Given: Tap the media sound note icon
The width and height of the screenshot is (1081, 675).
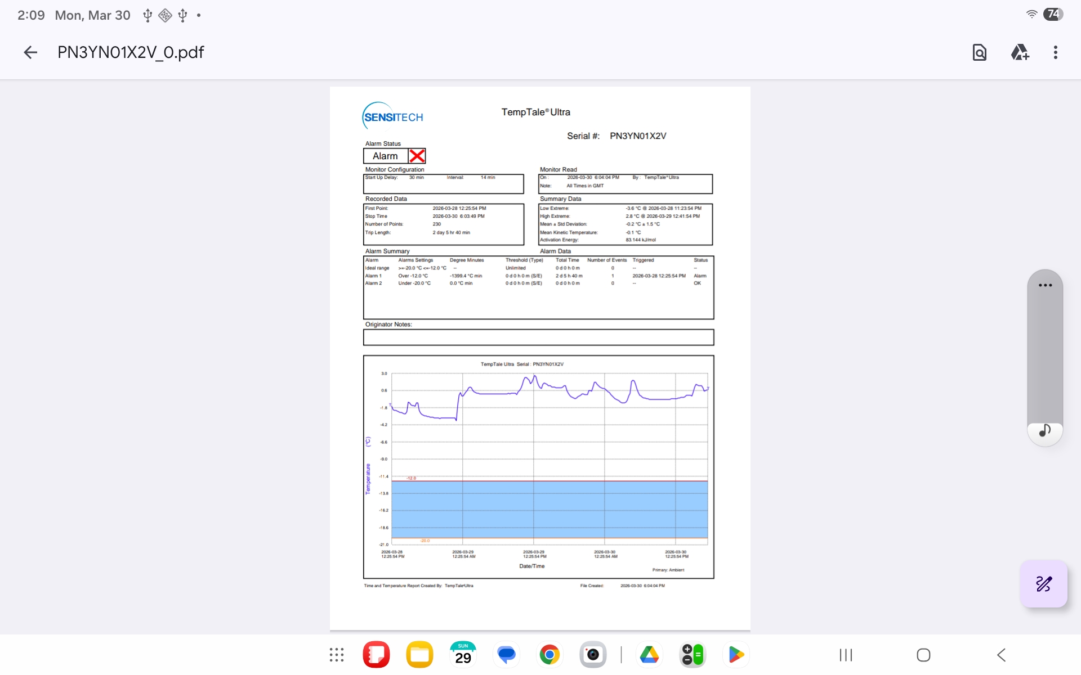Looking at the screenshot, I should tap(1045, 431).
